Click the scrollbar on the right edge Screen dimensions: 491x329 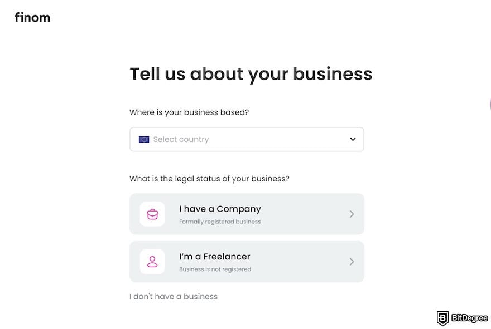point(490,104)
